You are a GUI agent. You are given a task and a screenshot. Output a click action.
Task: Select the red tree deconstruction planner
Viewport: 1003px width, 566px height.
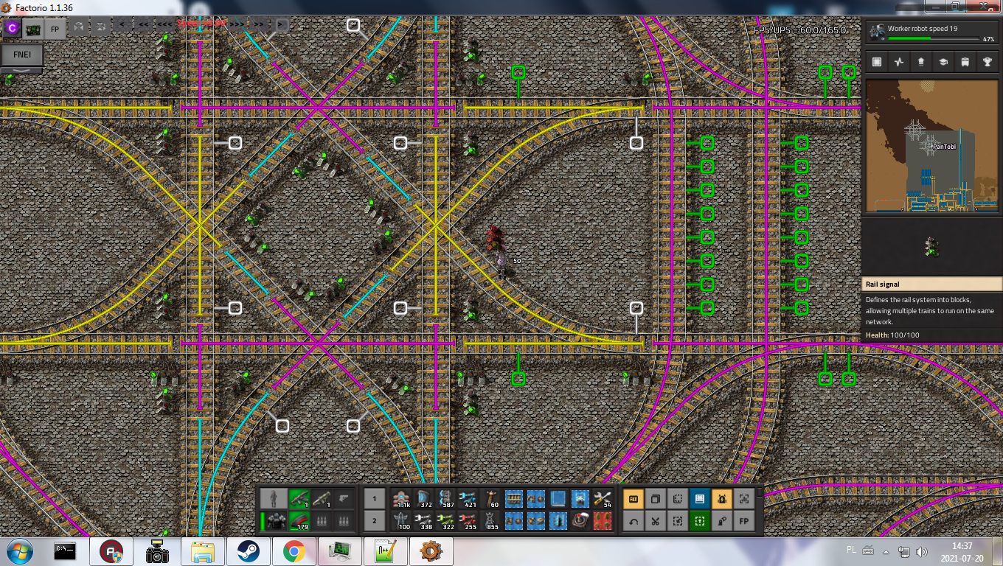tap(603, 521)
